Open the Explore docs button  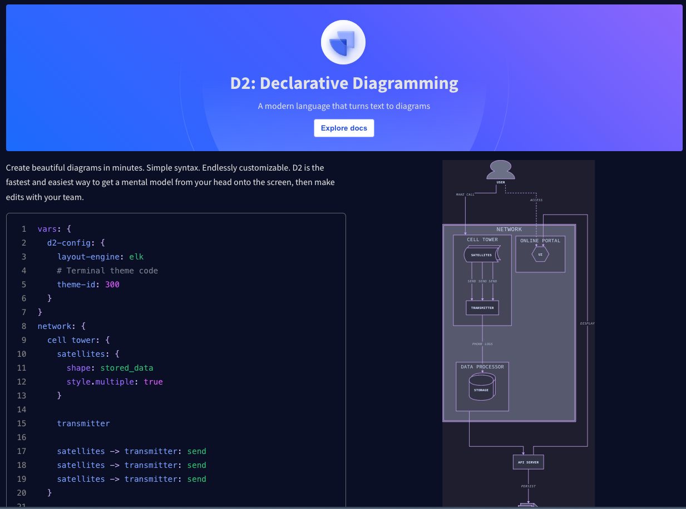tap(344, 128)
